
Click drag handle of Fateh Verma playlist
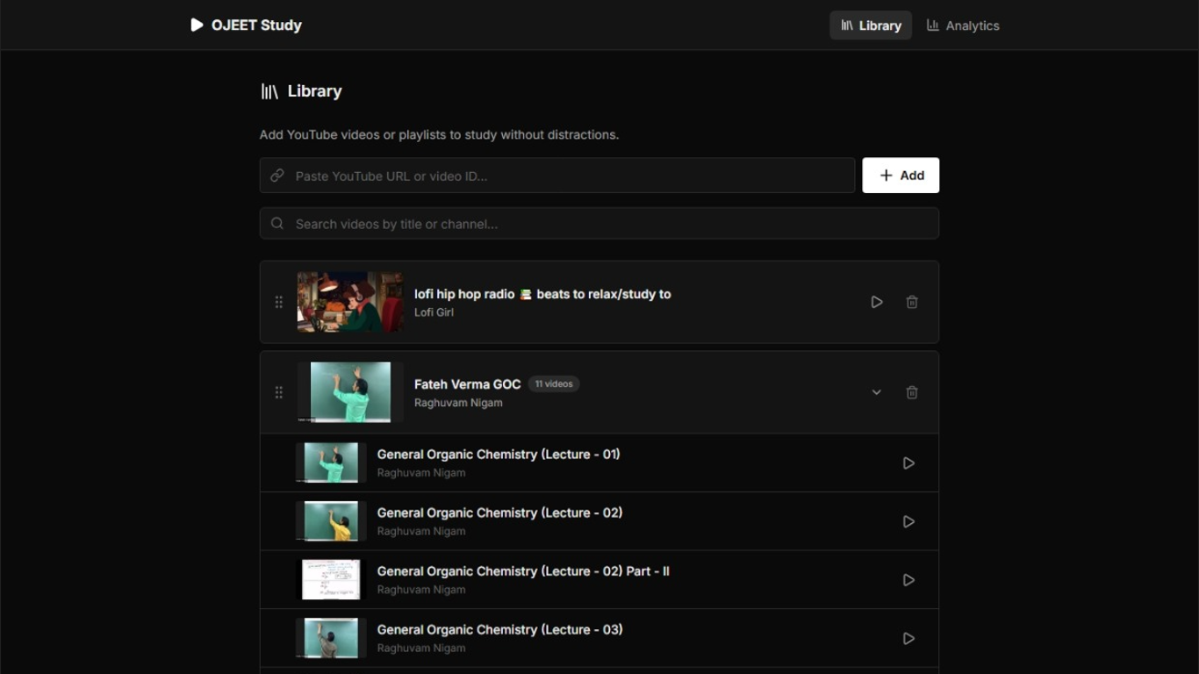point(279,392)
